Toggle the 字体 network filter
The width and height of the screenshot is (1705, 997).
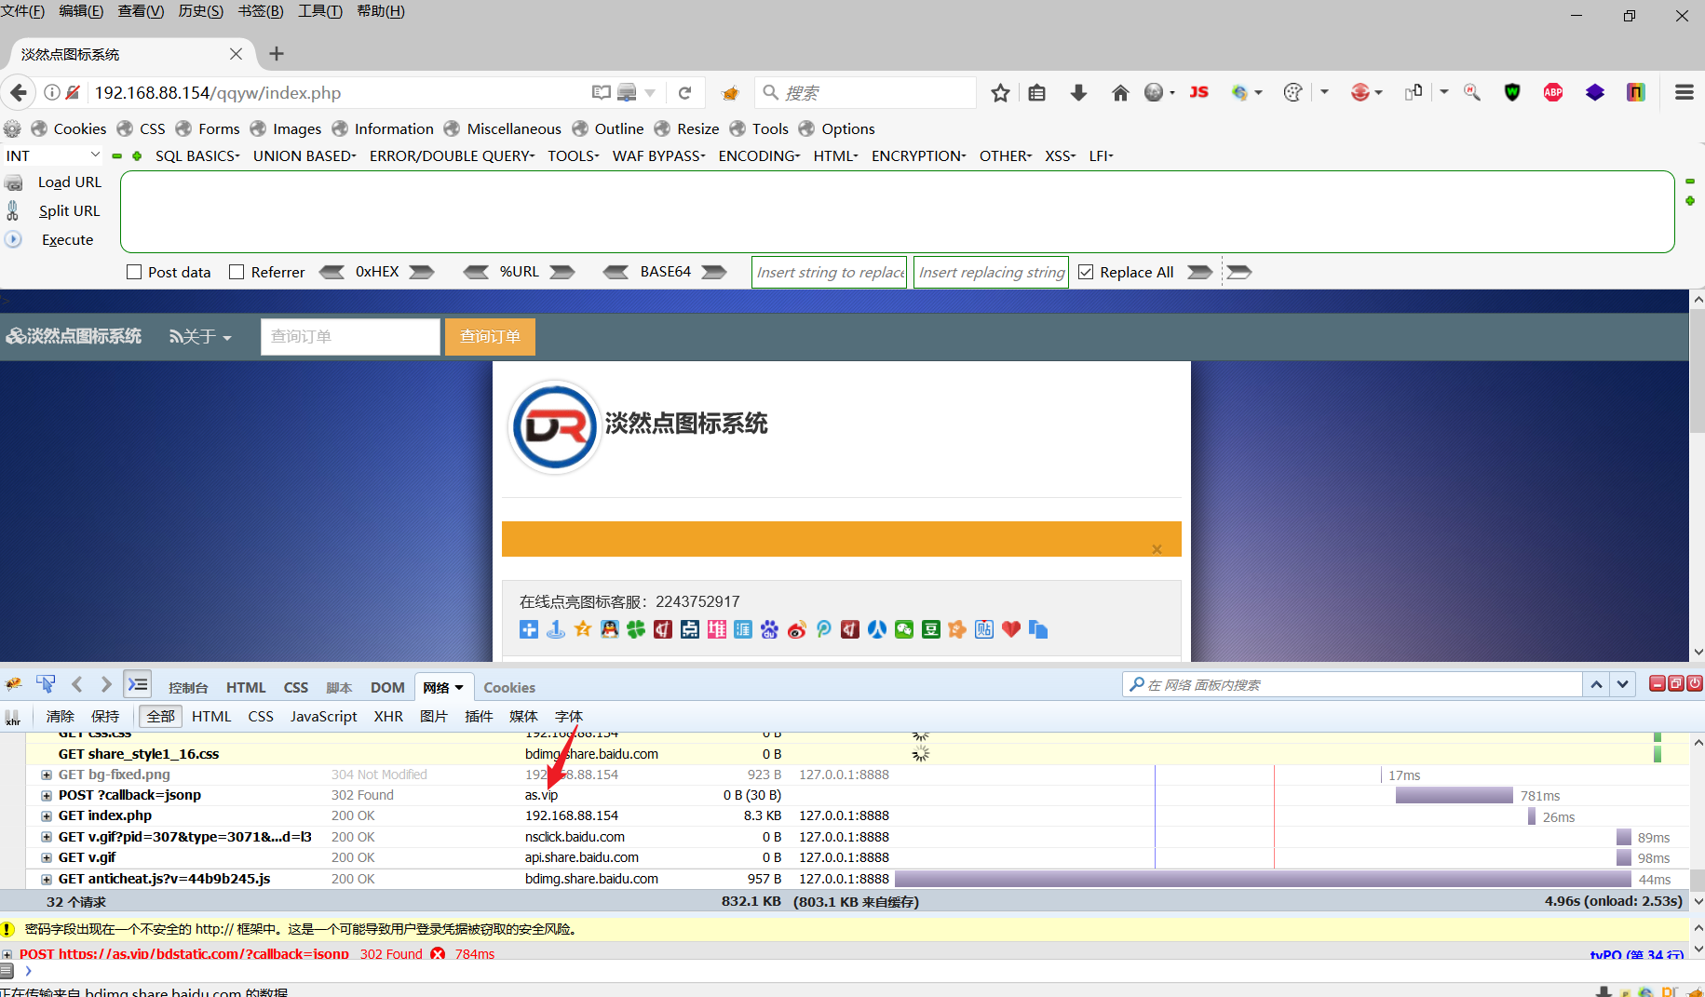[569, 716]
